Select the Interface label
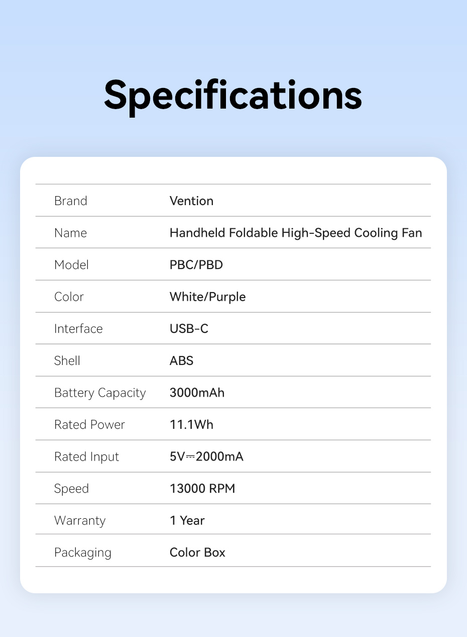Image resolution: width=467 pixels, height=637 pixels. (x=78, y=329)
